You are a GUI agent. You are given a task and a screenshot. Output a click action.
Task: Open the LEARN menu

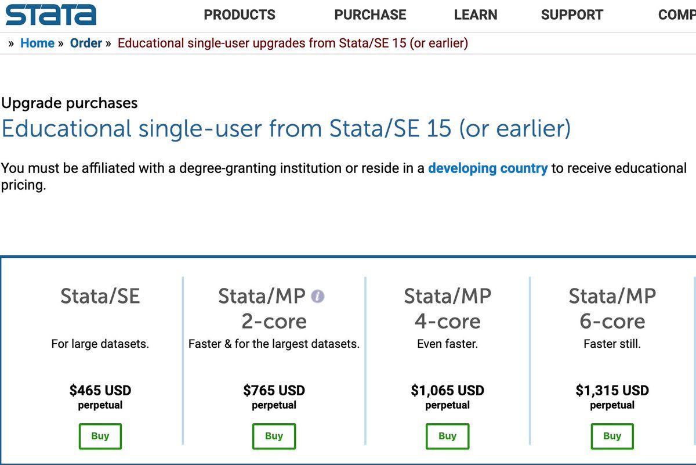[476, 15]
